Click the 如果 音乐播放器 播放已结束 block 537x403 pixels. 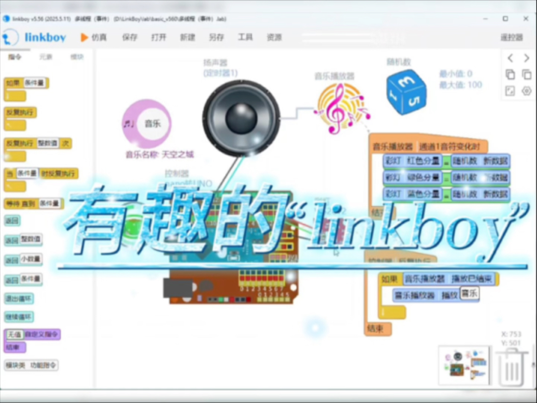(x=439, y=279)
